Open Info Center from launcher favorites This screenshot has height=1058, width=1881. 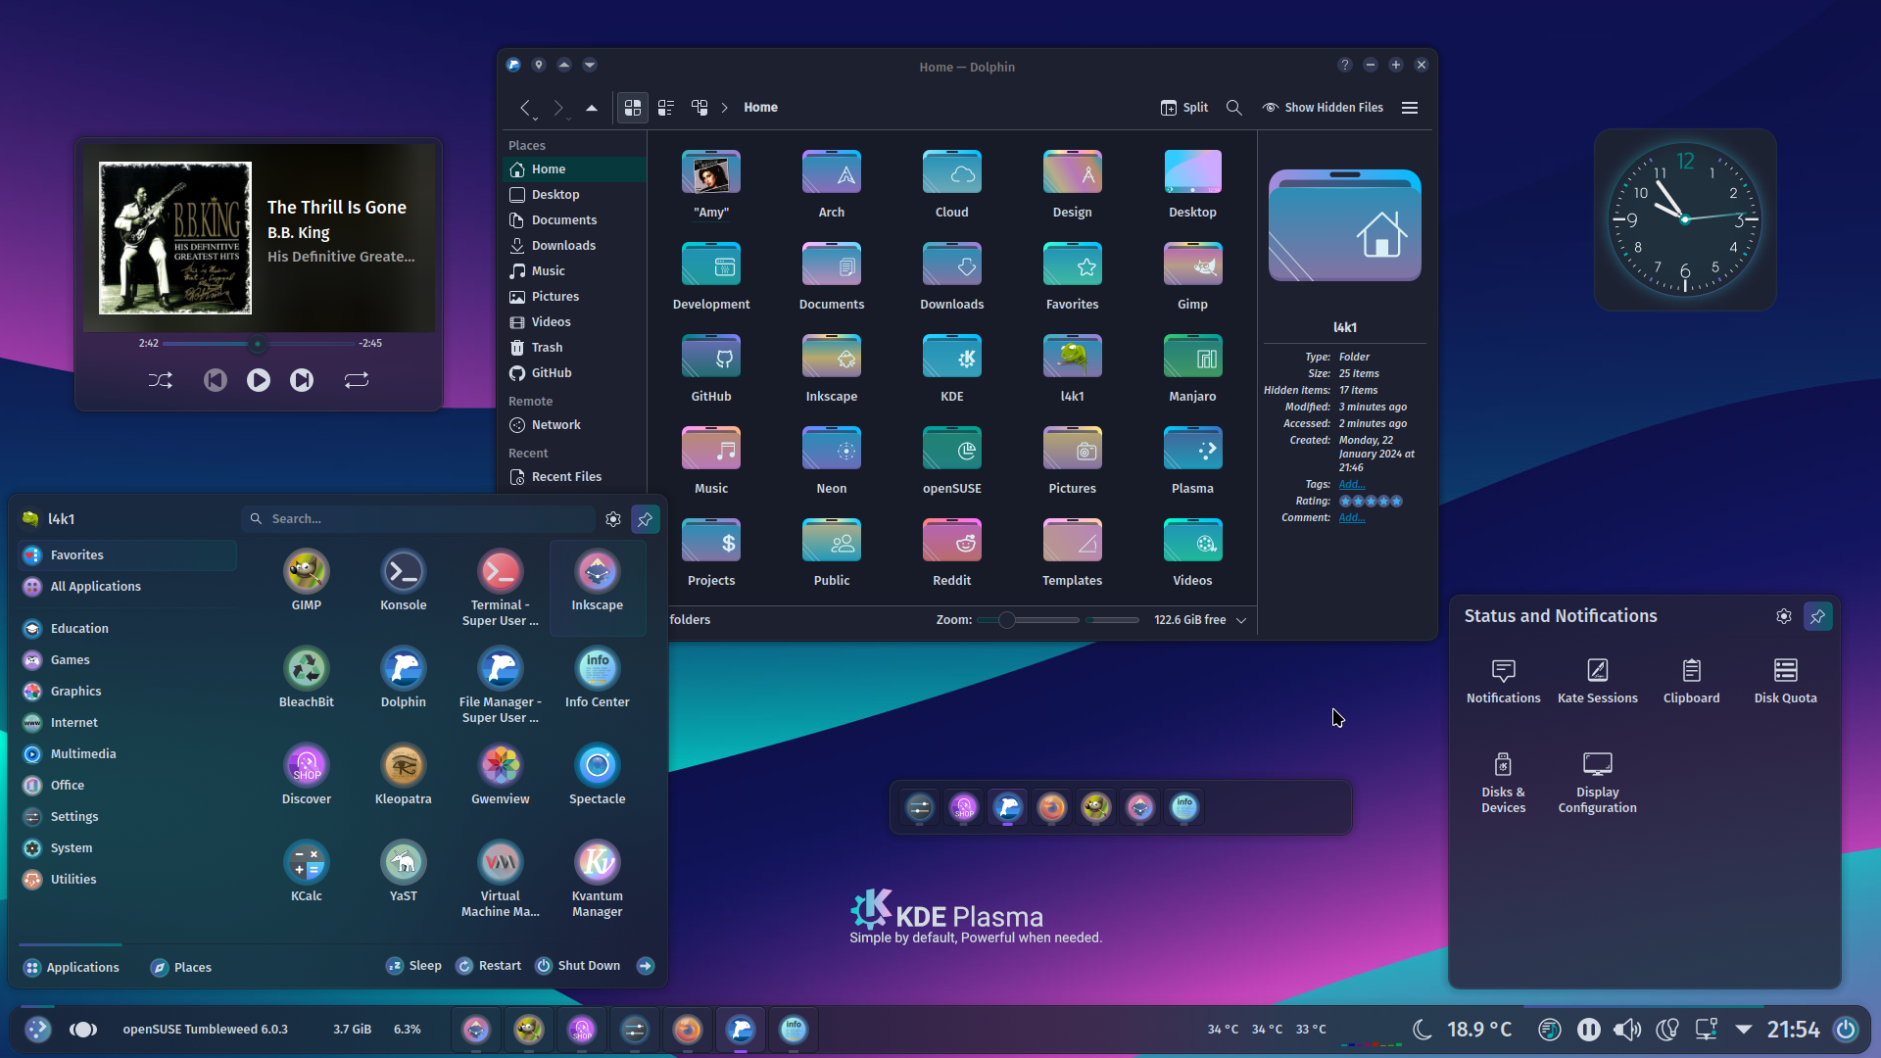pyautogui.click(x=597, y=679)
